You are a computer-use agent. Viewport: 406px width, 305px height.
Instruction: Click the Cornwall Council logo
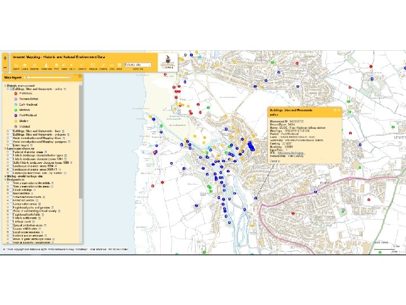click(x=167, y=62)
